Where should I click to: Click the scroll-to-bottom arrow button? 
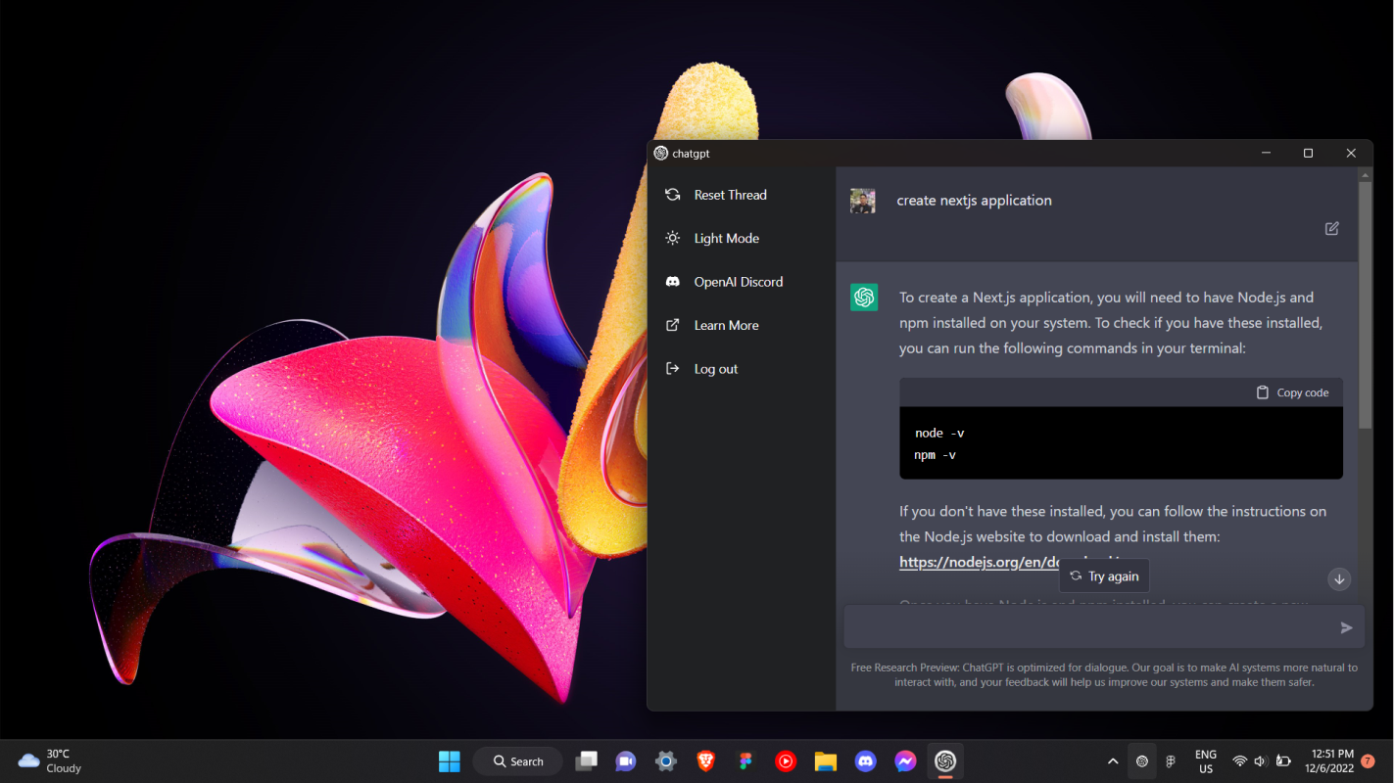[1339, 579]
